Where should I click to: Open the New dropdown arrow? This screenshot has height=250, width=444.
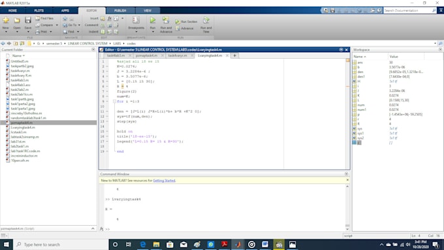click(x=6, y=32)
